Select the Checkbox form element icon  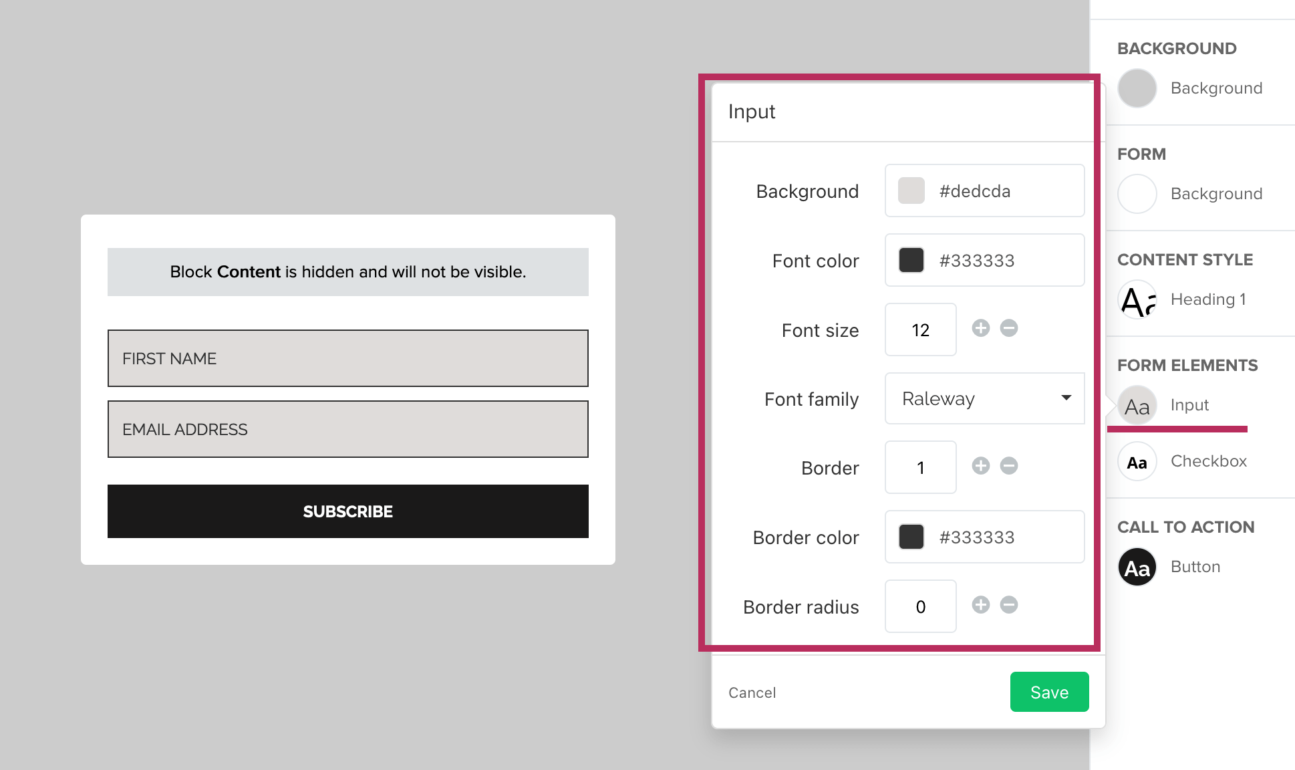(1137, 462)
